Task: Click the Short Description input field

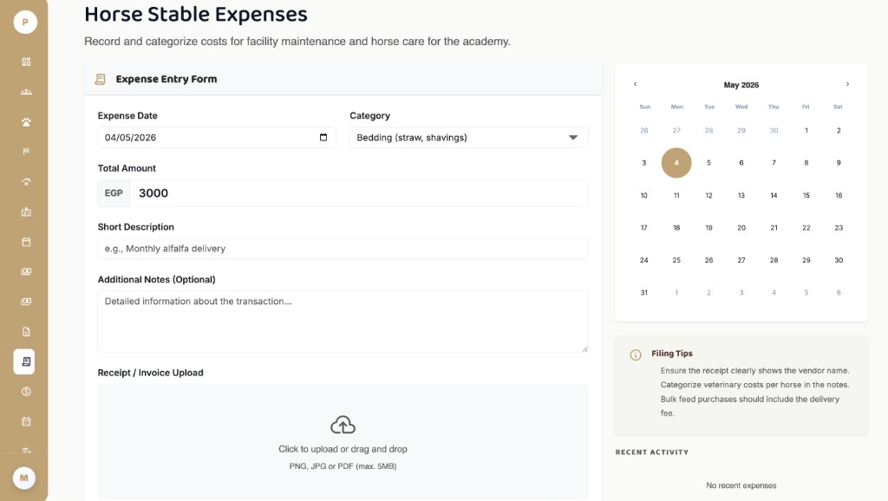Action: point(343,249)
